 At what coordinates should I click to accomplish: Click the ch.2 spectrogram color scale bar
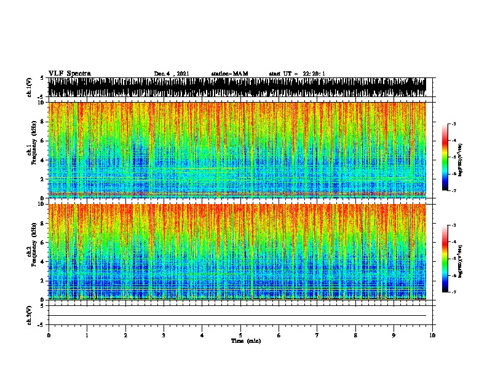click(445, 259)
